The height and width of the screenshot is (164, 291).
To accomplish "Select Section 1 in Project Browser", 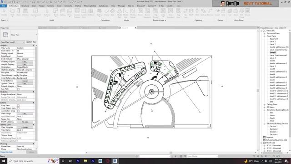I will click(274, 127).
